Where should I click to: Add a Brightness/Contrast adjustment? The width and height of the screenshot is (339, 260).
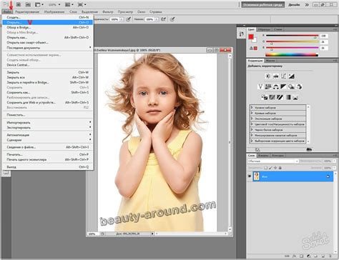coord(268,76)
